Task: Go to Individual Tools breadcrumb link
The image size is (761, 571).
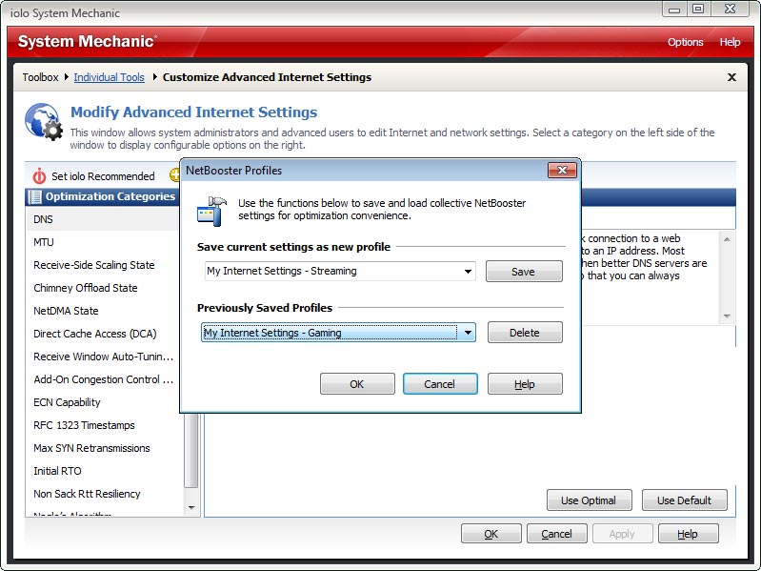Action: pos(109,77)
